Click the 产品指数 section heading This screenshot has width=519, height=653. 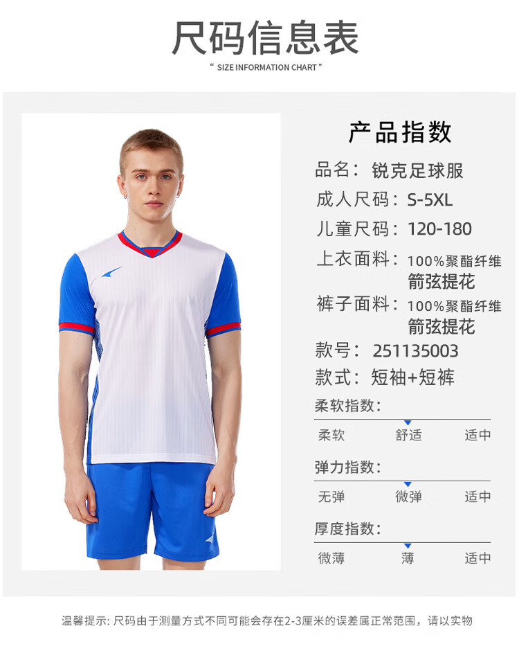click(x=400, y=132)
